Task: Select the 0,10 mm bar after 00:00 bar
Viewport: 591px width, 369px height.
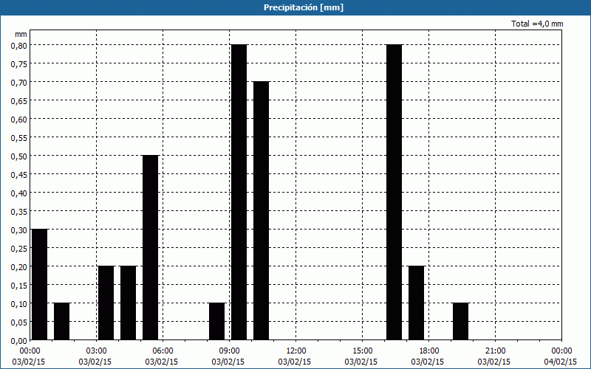Action: (x=62, y=322)
